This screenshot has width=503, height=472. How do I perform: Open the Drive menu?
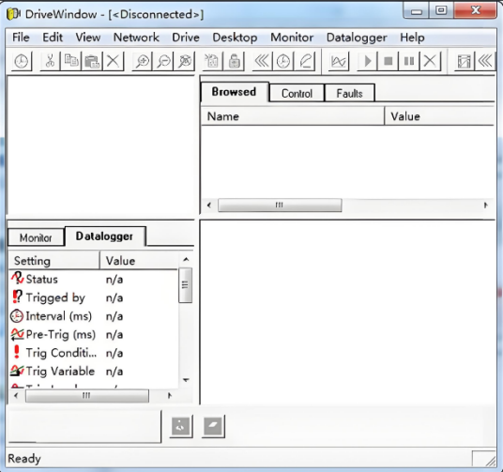(x=186, y=38)
